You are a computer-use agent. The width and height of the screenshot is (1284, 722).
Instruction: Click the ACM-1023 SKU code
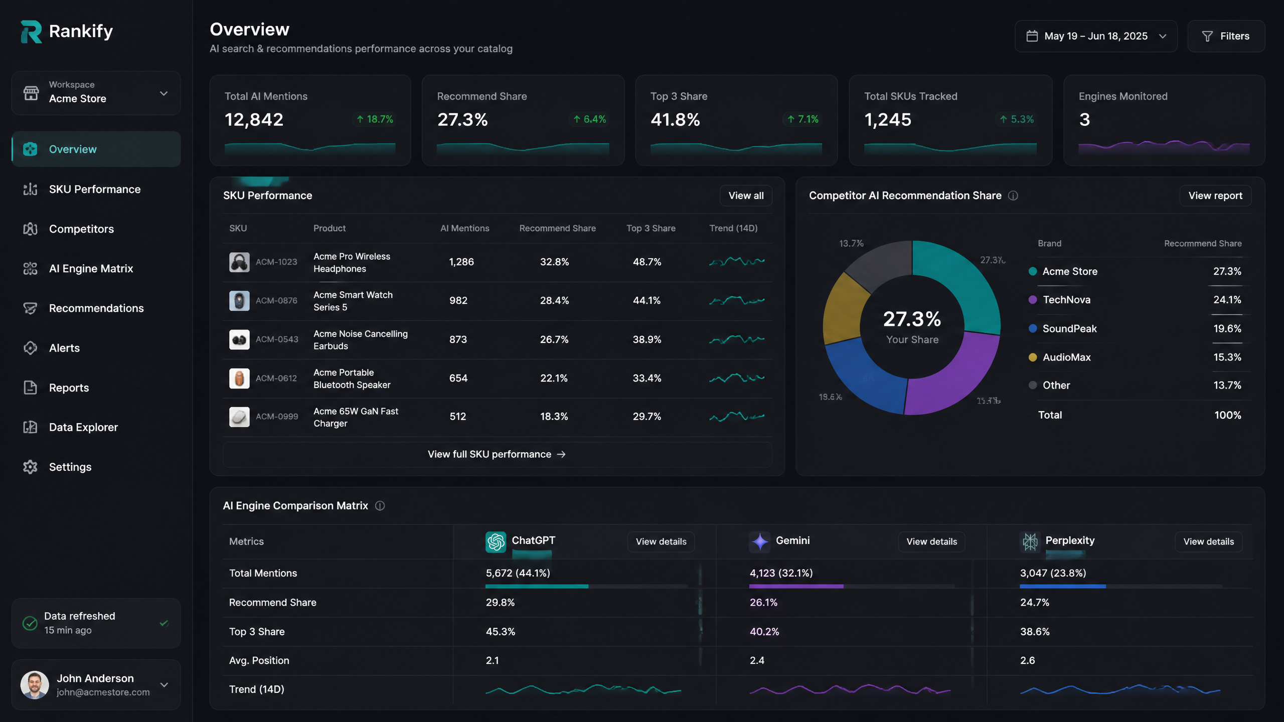tap(276, 262)
